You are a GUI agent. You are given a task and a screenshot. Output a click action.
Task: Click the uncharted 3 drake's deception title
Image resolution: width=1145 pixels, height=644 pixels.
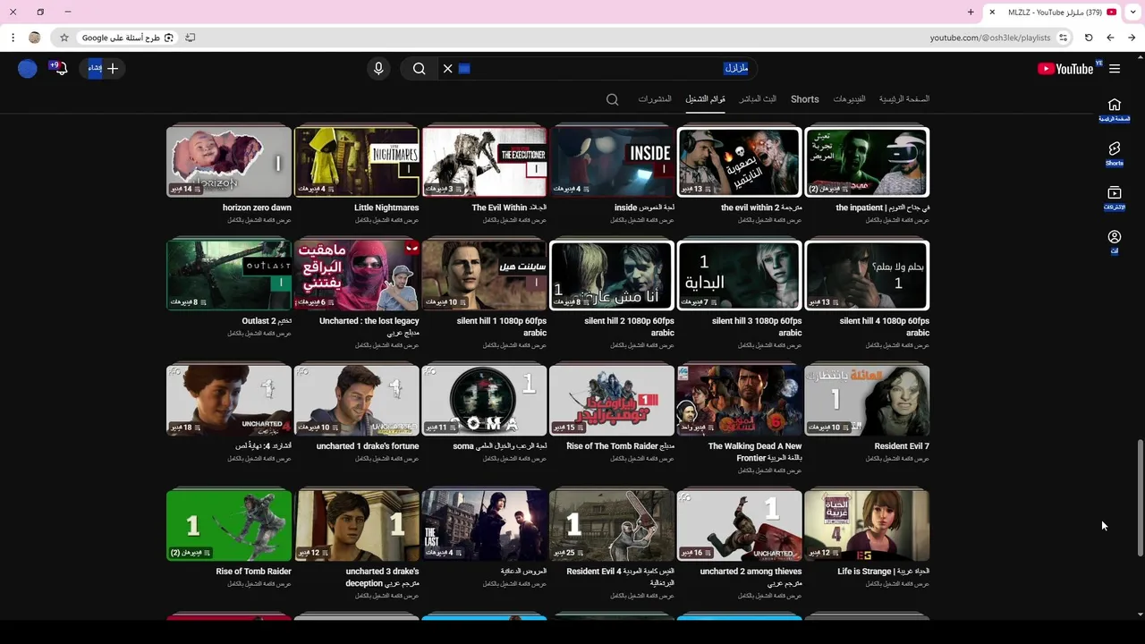(382, 577)
